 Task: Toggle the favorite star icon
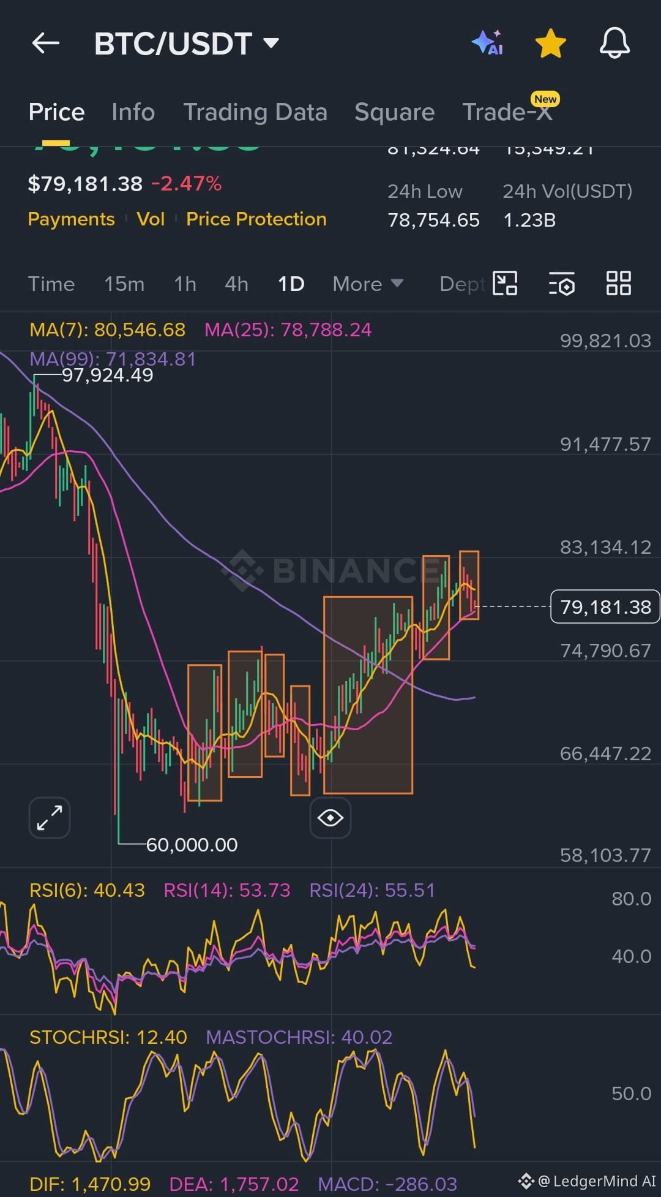point(550,43)
